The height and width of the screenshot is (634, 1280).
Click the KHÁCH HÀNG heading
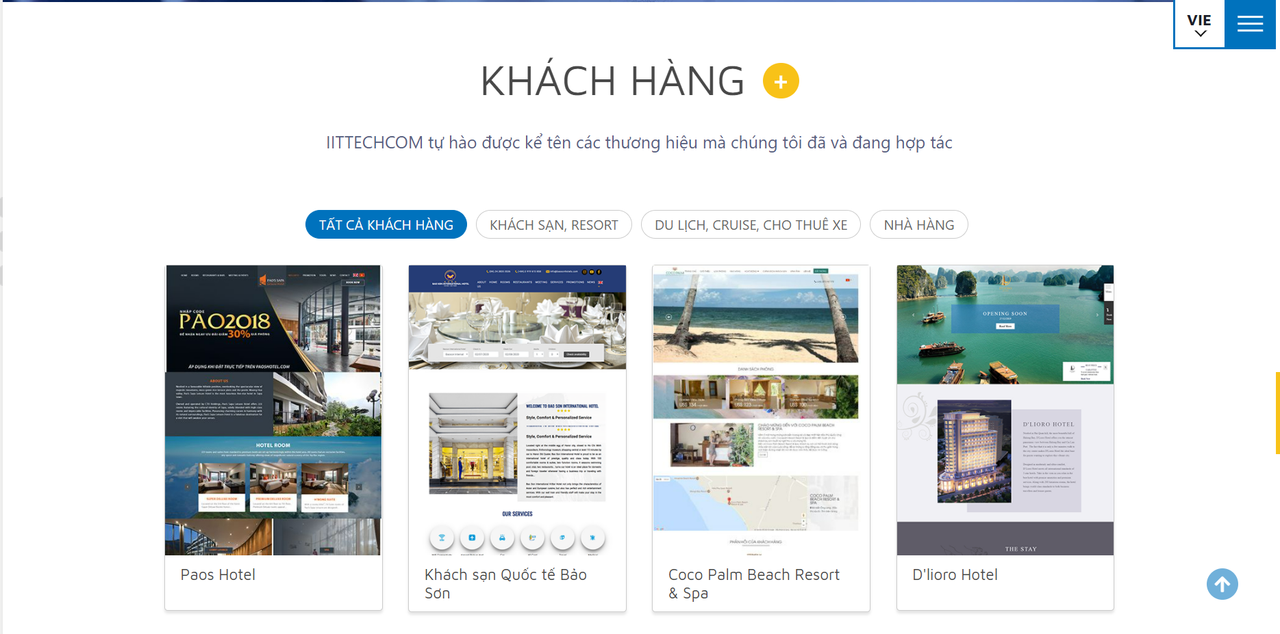click(612, 81)
